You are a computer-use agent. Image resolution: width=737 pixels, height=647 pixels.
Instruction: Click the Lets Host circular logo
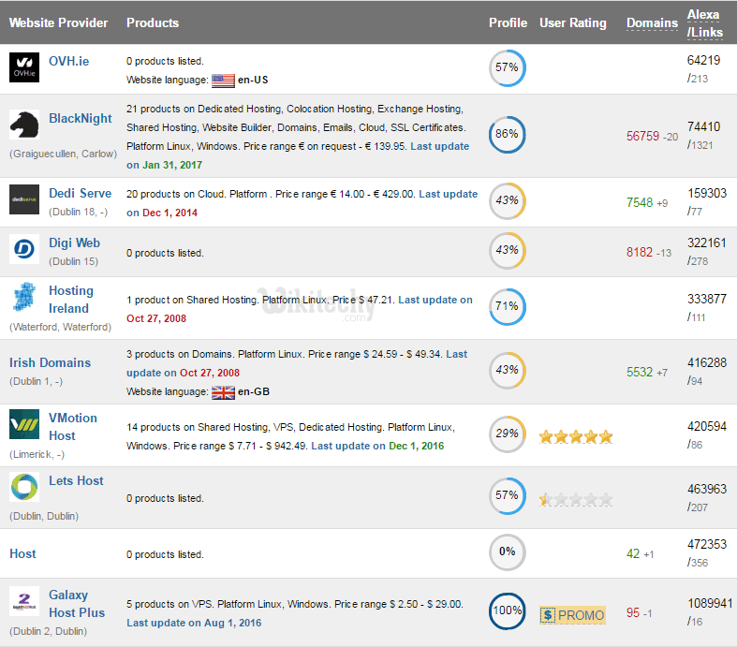[23, 487]
